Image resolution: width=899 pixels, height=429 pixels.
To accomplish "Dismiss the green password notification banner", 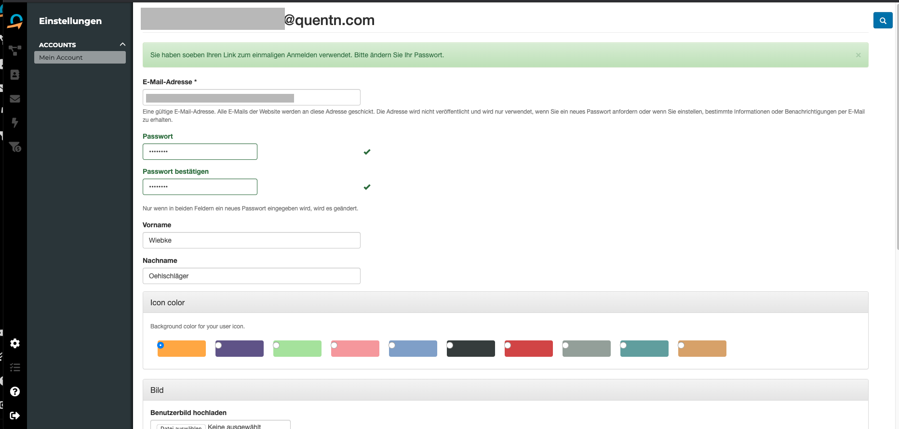I will [x=858, y=55].
